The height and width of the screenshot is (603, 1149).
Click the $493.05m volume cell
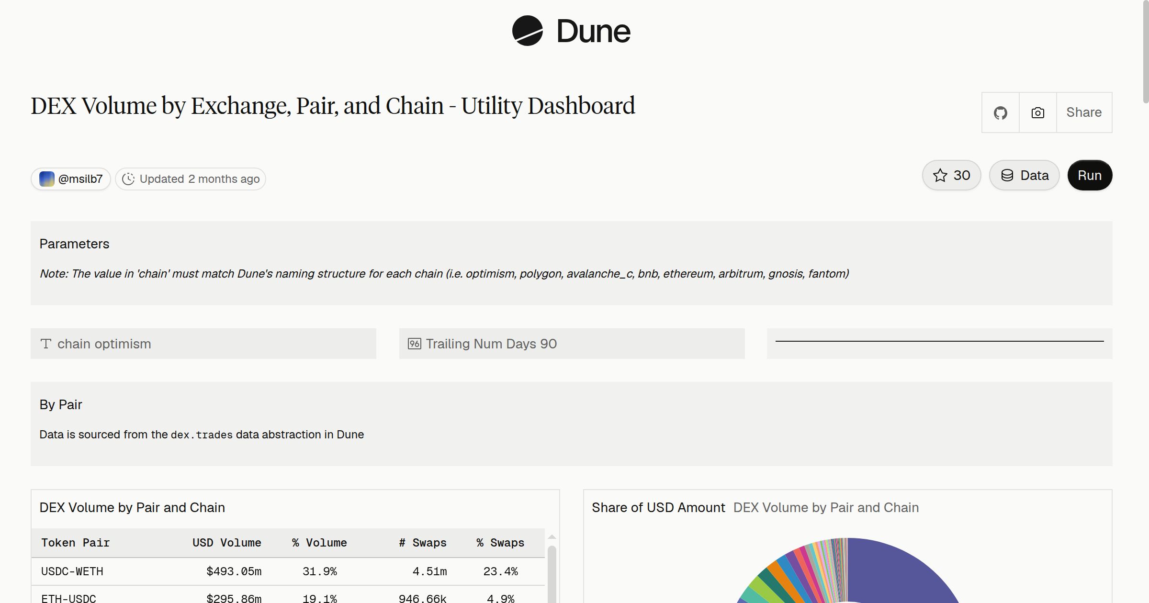234,571
